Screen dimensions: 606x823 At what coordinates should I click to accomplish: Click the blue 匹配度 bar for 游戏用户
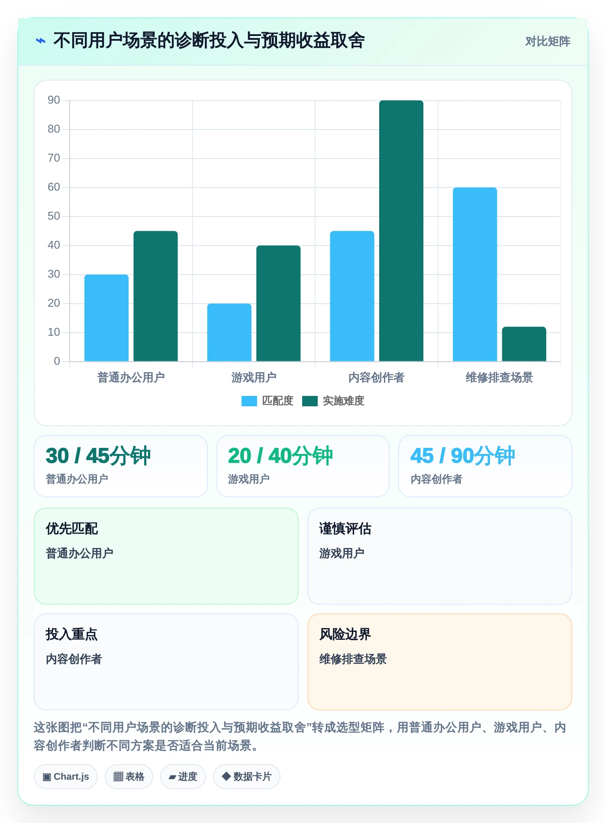[229, 332]
